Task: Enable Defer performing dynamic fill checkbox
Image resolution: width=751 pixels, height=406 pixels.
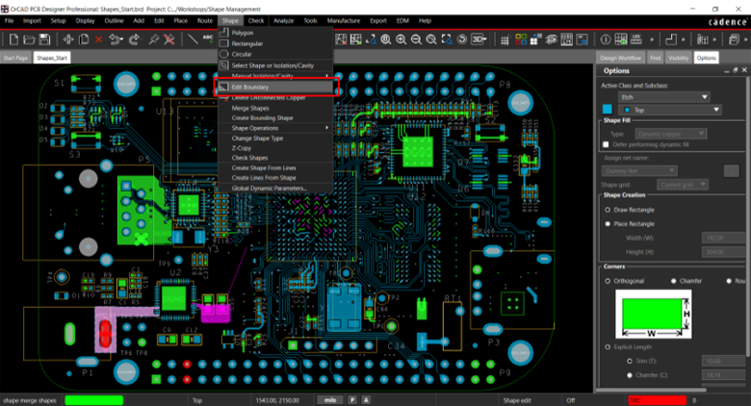Action: (x=606, y=144)
